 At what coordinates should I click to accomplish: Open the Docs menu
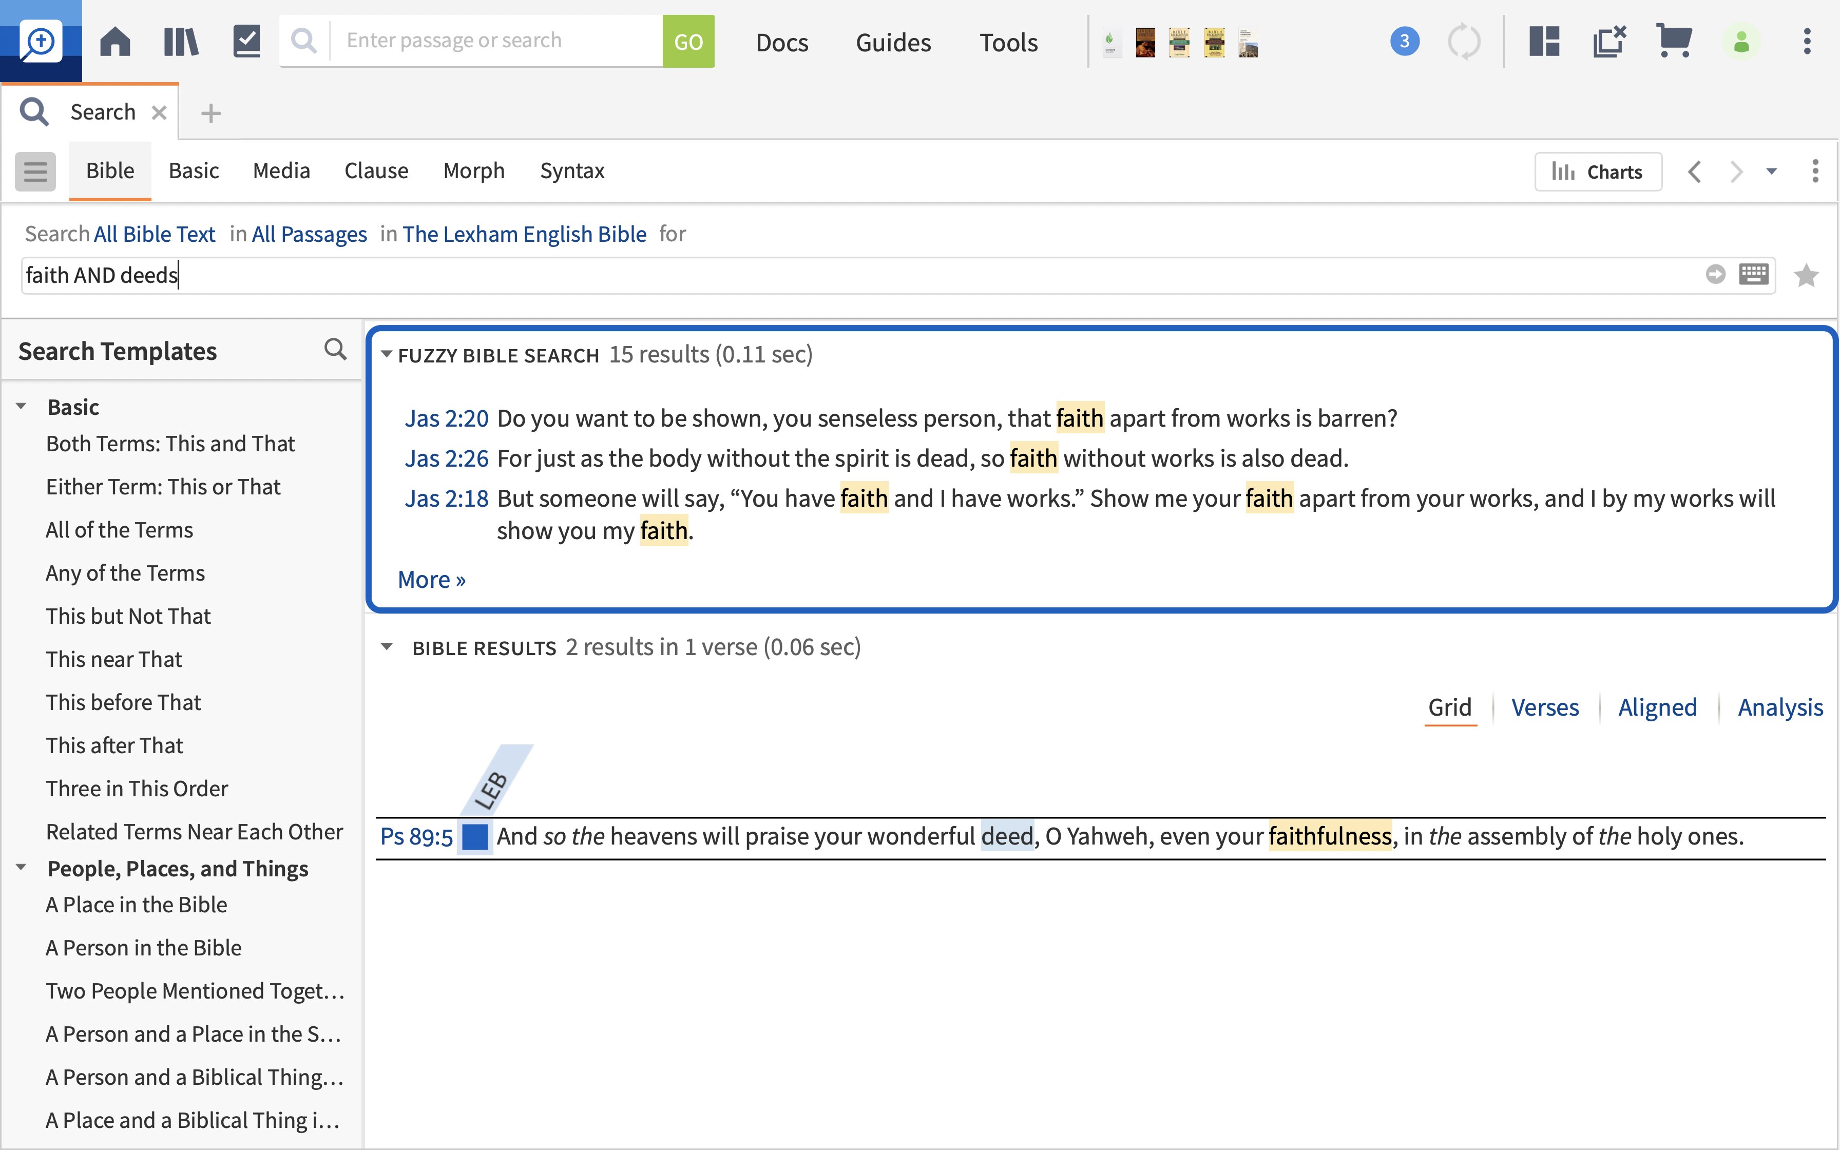click(x=781, y=43)
